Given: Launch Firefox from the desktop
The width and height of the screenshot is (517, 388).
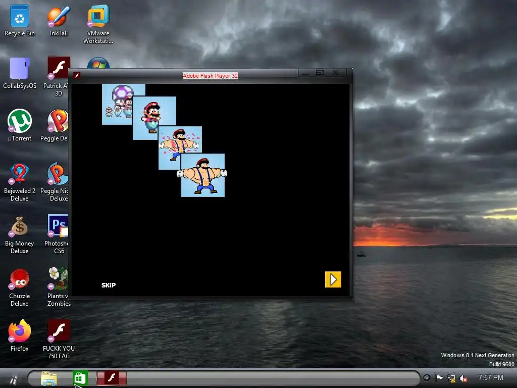Looking at the screenshot, I should point(20,335).
